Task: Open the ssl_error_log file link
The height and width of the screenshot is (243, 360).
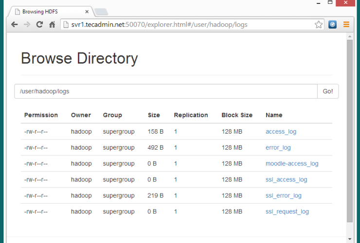Action: point(283,196)
